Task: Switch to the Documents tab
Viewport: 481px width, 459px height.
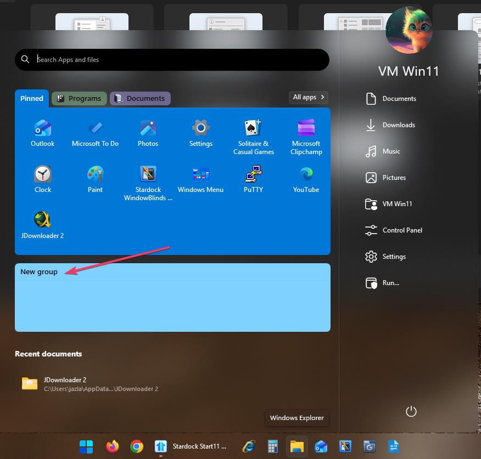Action: point(140,99)
